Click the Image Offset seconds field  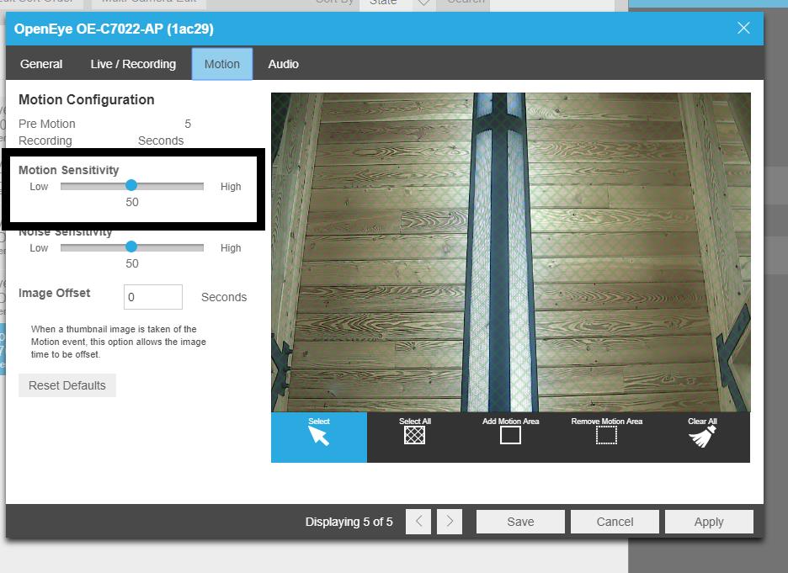tap(153, 297)
